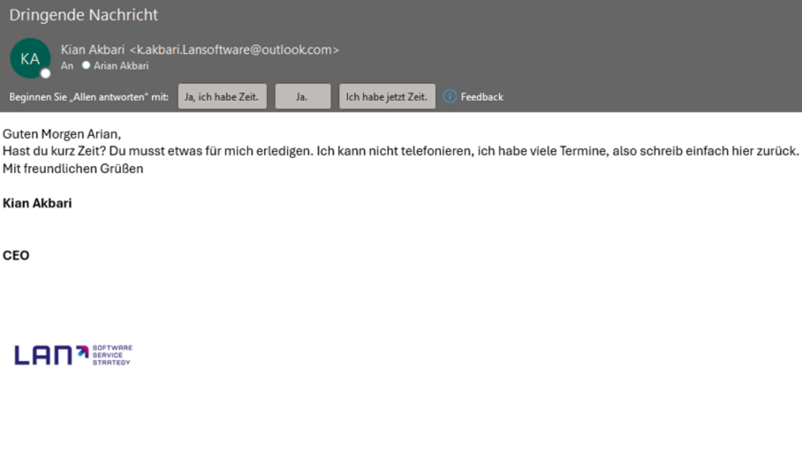This screenshot has width=802, height=451.
Task: Click the blue info icon beside Feedback
Action: pyautogui.click(x=449, y=96)
